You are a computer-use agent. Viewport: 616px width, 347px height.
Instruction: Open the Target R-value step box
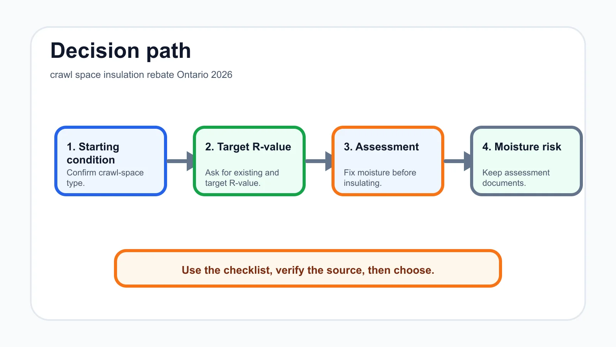coord(249,161)
